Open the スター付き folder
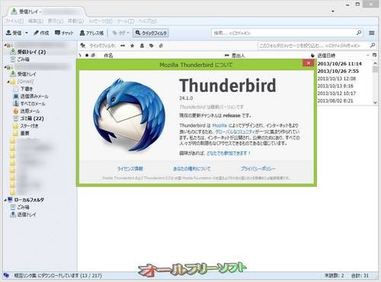The width and height of the screenshot is (381, 282). point(29,125)
